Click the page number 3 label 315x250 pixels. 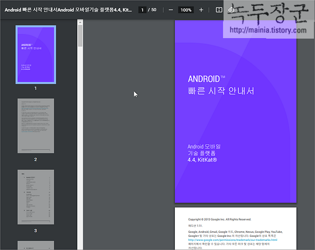click(36, 231)
